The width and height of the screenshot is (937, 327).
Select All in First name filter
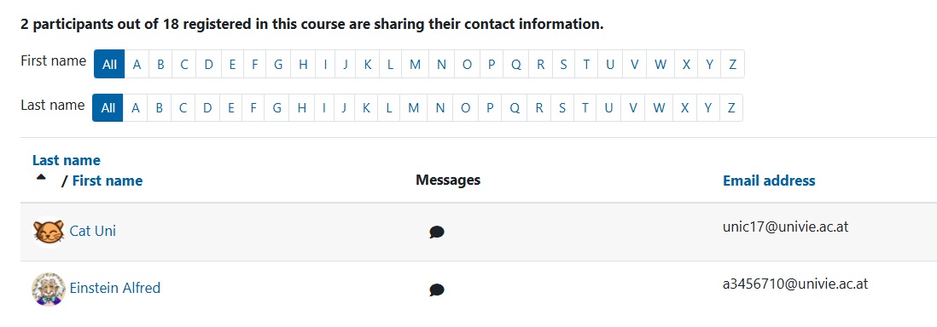click(x=109, y=65)
